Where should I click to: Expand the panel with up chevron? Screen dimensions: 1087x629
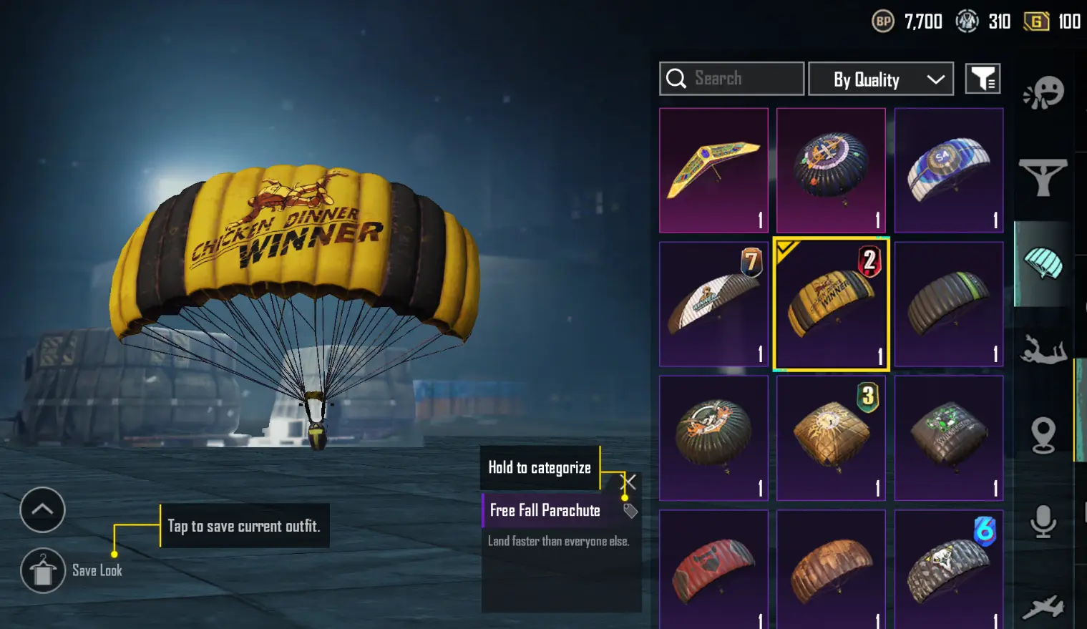pos(43,509)
